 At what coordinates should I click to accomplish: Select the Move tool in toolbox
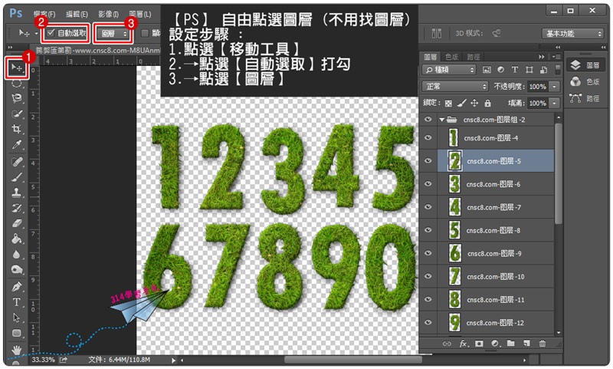16,68
